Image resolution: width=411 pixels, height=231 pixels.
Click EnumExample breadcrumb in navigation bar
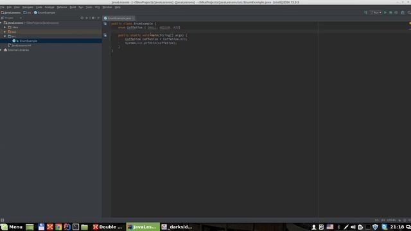coord(44,13)
